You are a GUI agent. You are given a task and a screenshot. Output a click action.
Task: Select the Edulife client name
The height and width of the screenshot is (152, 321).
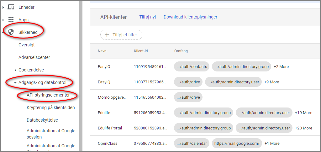click(104, 113)
